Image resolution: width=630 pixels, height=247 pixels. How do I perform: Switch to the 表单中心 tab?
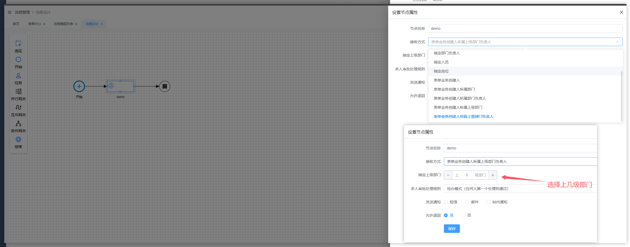(x=35, y=24)
